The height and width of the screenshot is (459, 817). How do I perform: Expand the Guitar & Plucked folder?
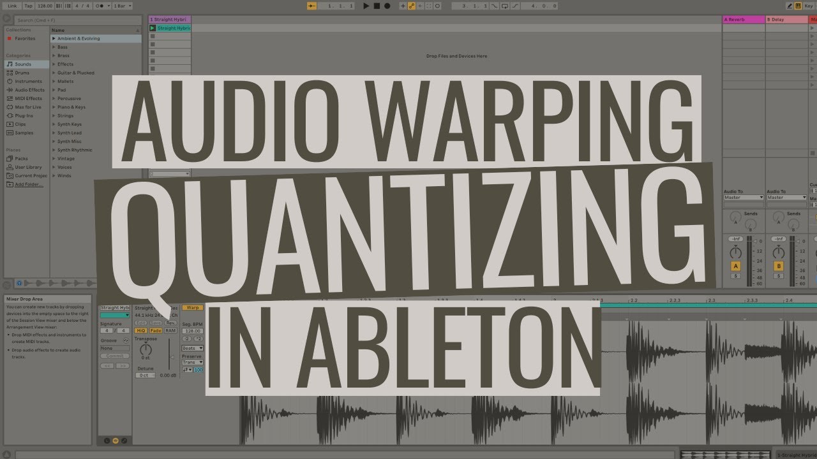pyautogui.click(x=54, y=73)
